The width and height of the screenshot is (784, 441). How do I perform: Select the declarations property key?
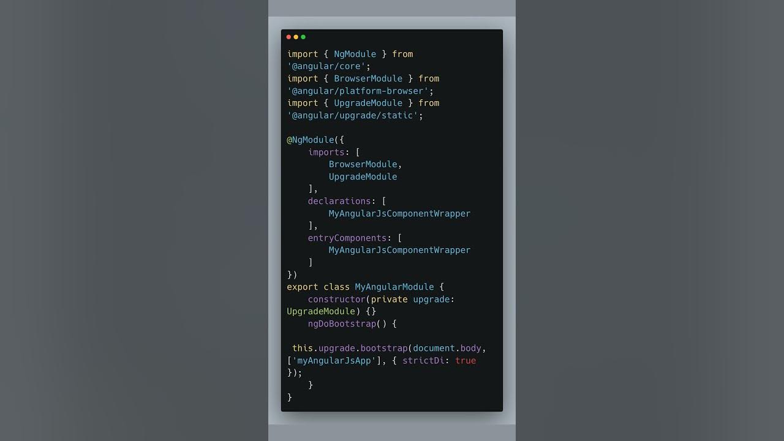click(339, 201)
